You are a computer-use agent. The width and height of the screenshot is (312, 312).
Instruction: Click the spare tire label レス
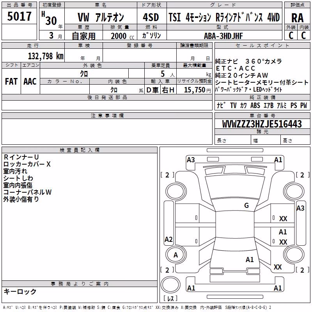(x=170, y=298)
